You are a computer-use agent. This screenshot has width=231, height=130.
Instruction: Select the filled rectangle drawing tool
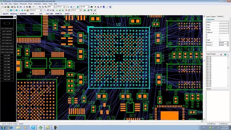11,10
